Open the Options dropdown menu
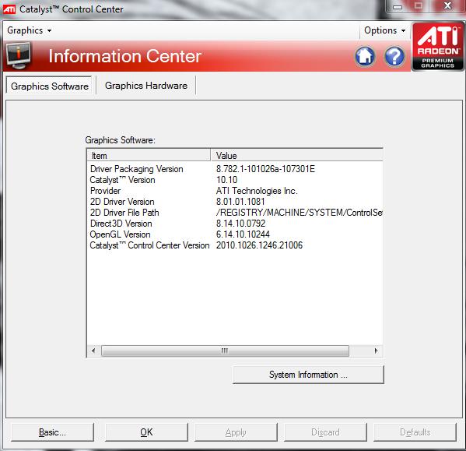 point(384,30)
